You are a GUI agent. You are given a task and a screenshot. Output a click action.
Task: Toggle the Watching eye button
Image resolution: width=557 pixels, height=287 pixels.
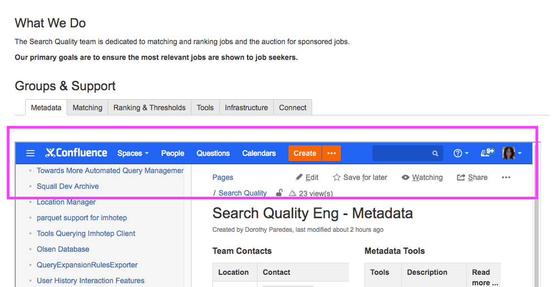(422, 177)
